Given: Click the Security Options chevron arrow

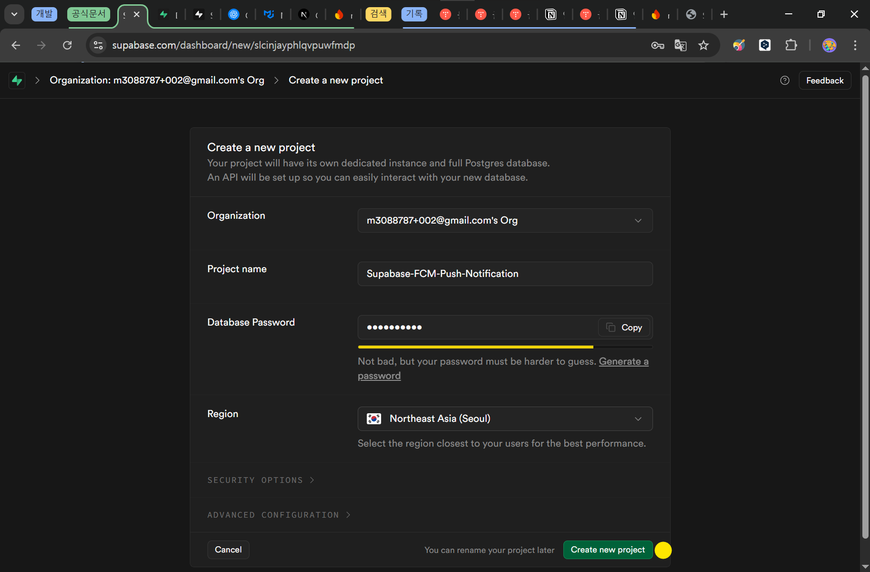Looking at the screenshot, I should point(312,480).
